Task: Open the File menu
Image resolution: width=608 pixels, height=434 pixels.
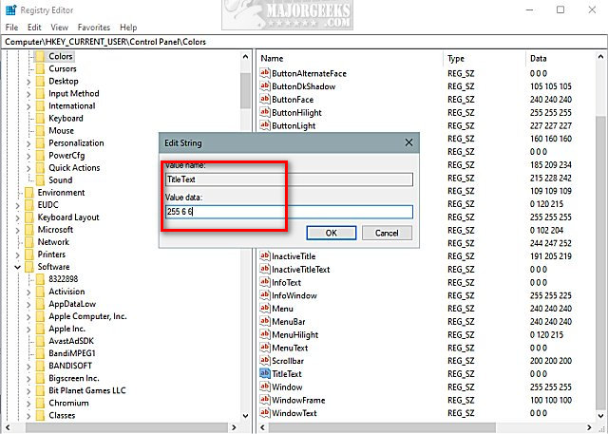Action: [11, 28]
